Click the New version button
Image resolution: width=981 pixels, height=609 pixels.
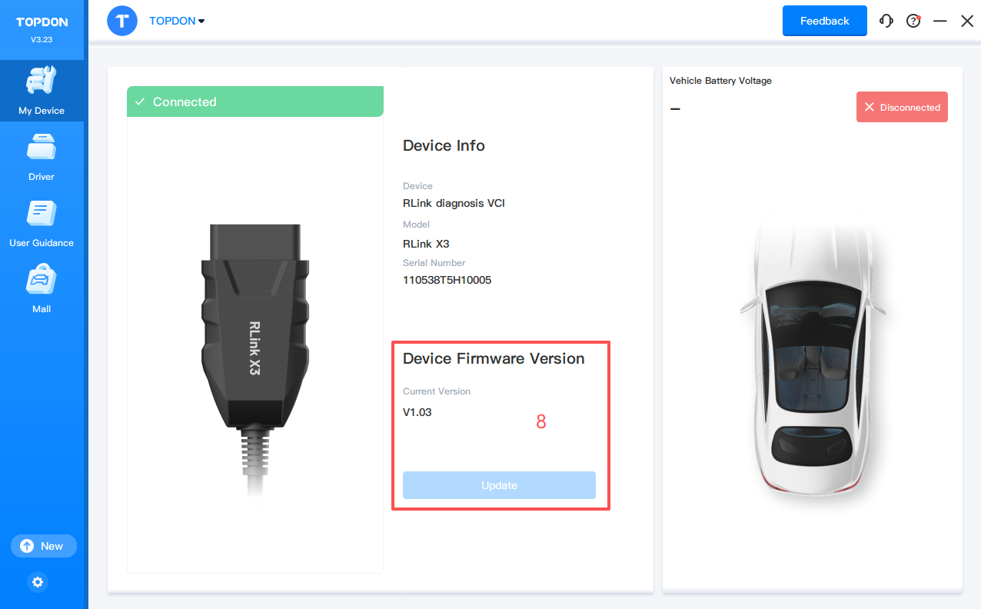pyautogui.click(x=43, y=546)
